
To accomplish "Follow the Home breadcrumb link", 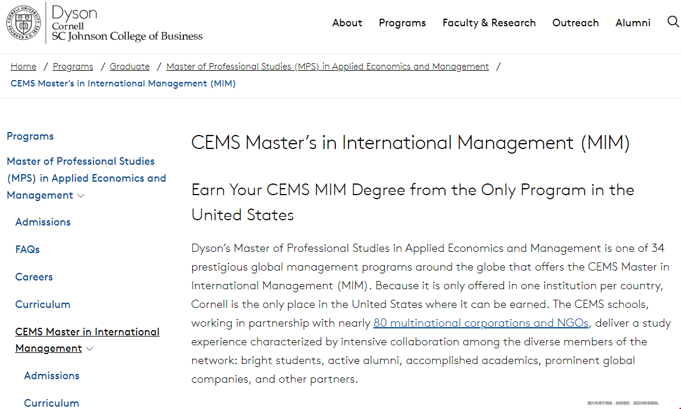I will click(23, 67).
